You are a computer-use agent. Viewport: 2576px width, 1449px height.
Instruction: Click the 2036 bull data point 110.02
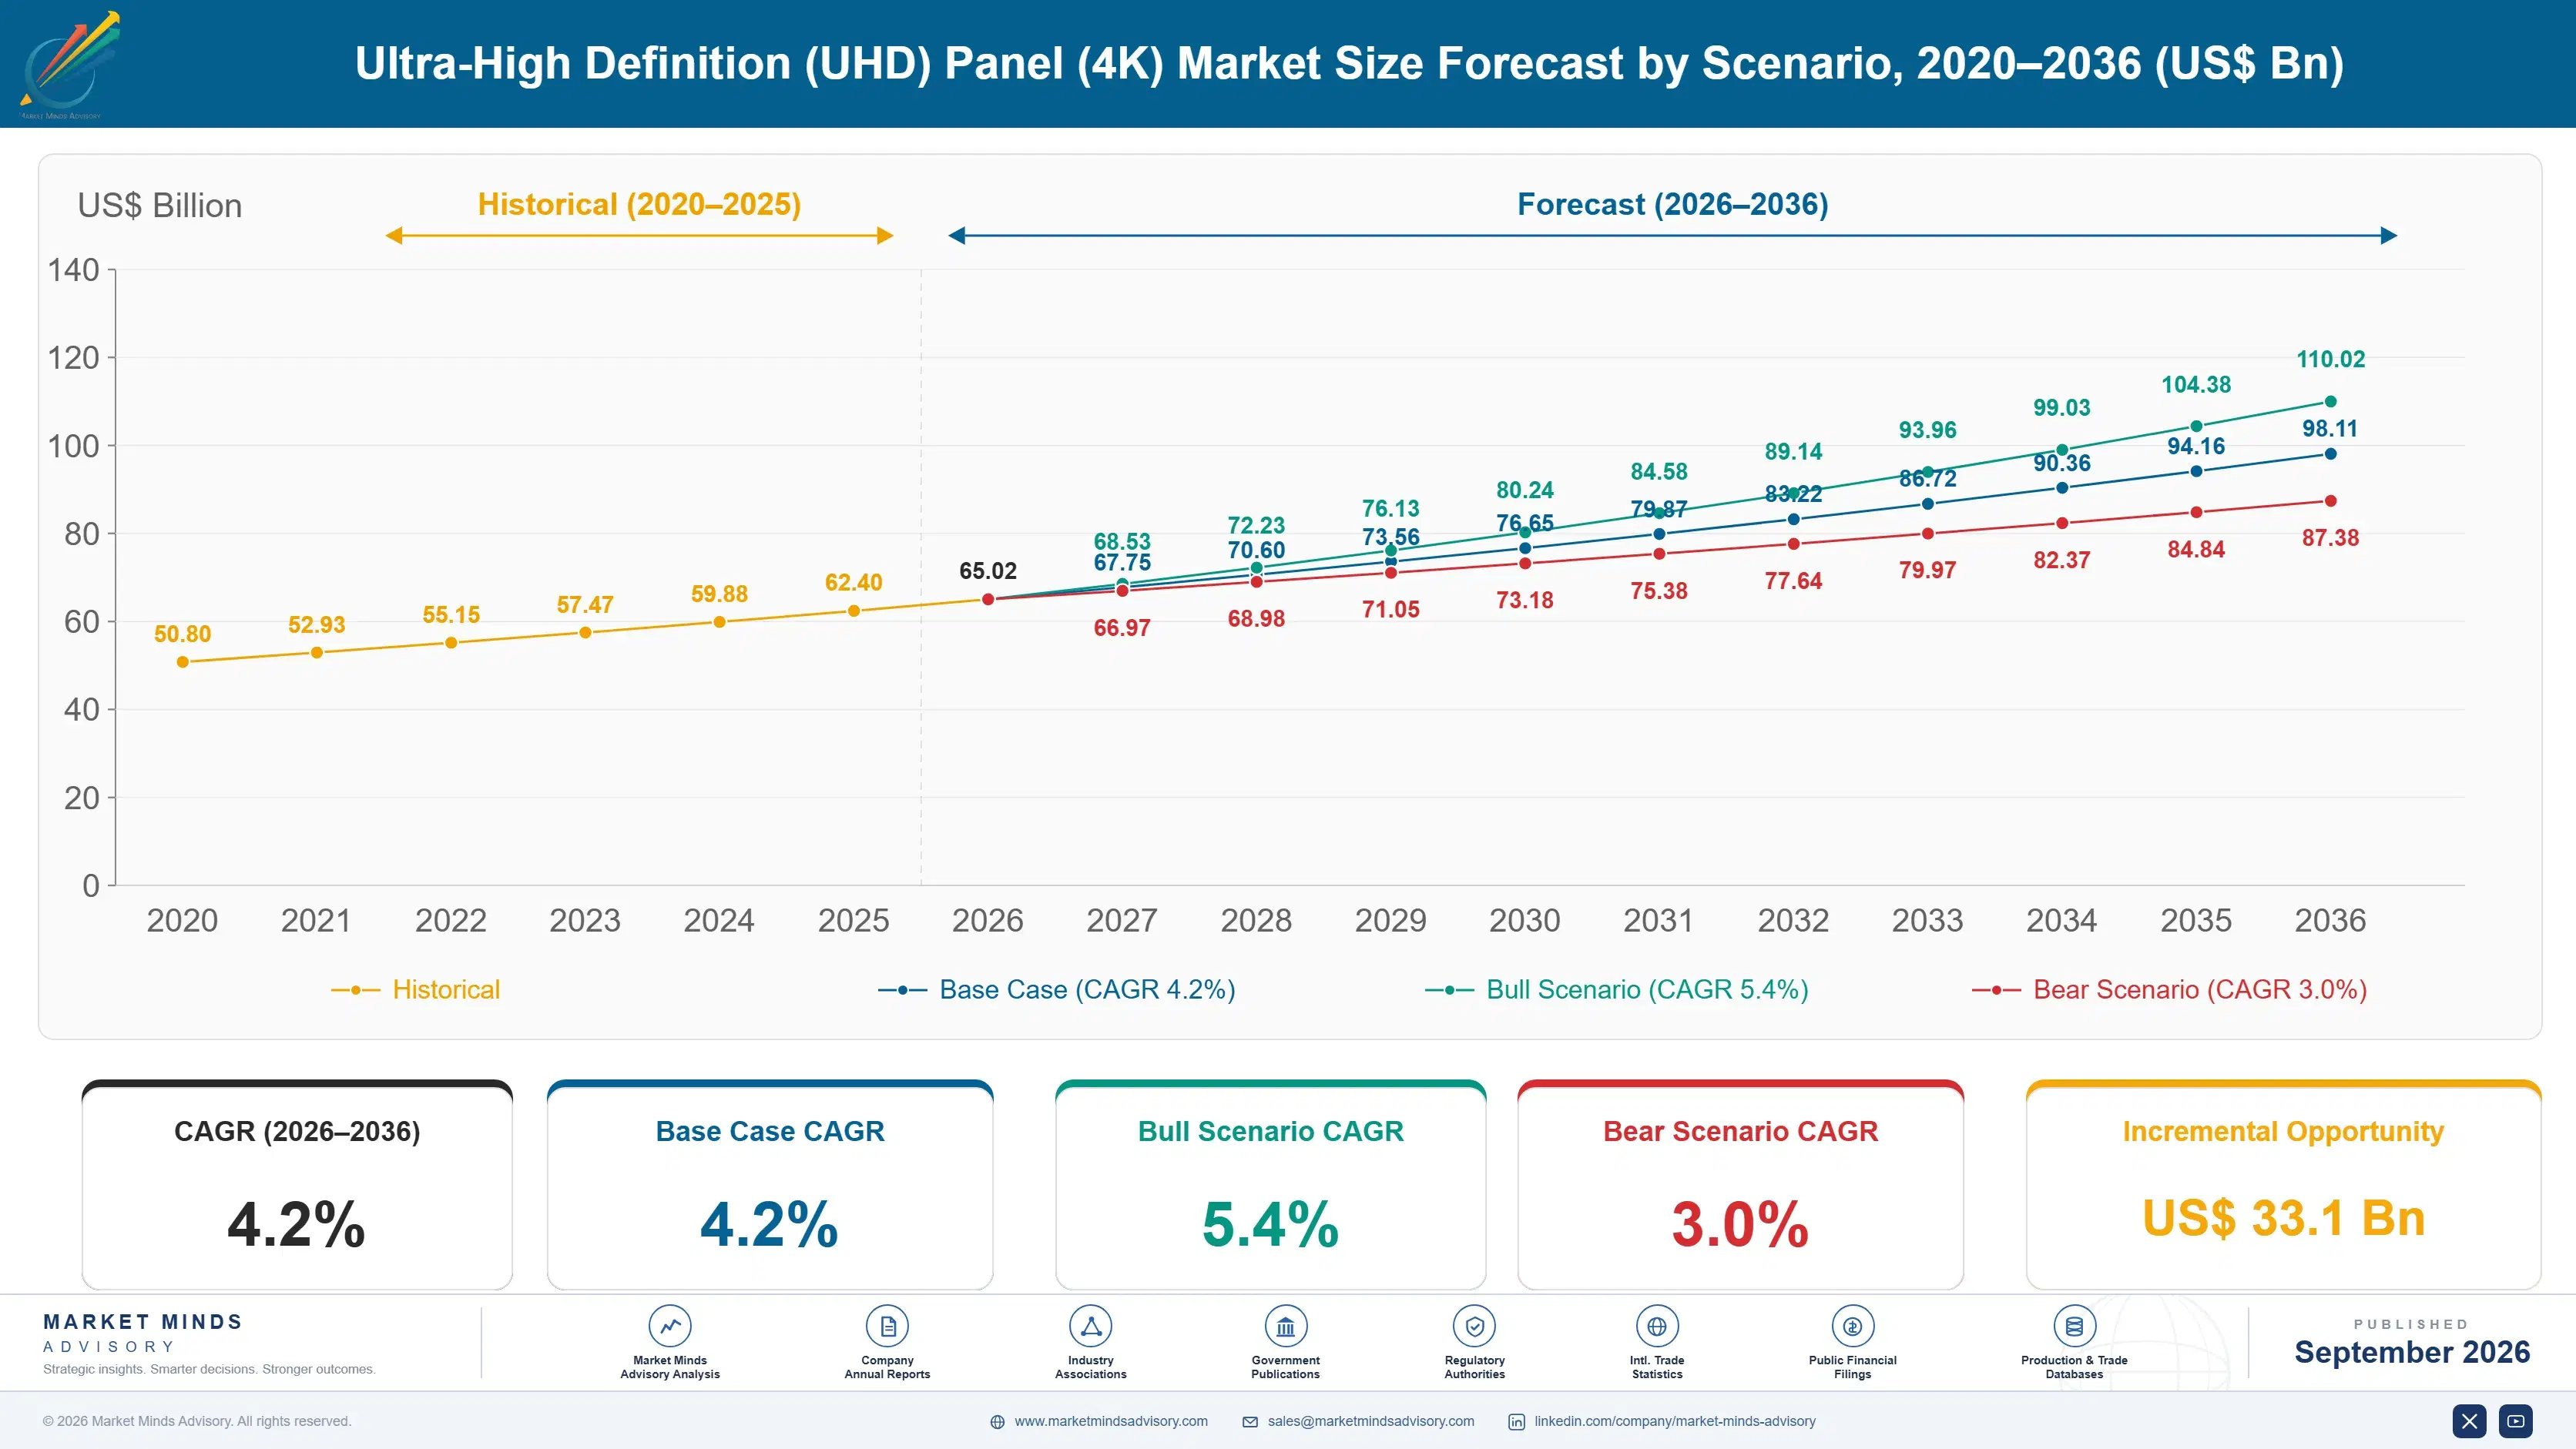click(x=2330, y=402)
